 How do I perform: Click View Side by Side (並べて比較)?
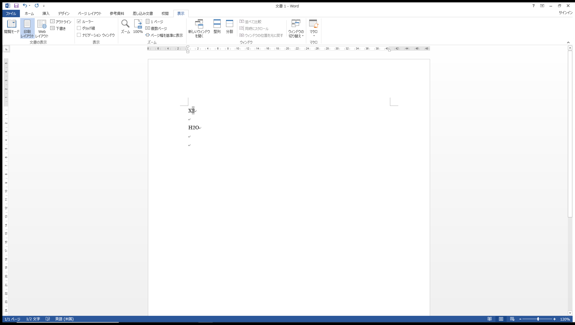tap(250, 22)
